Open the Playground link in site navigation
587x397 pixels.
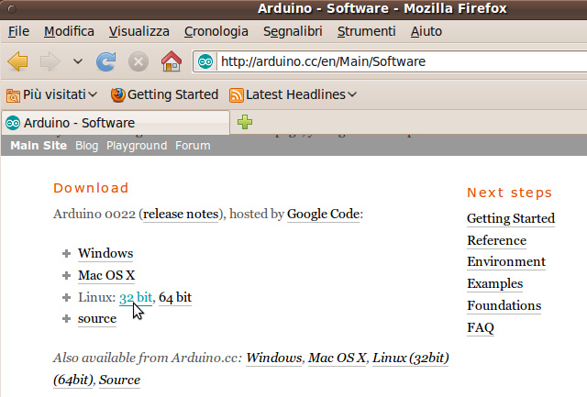137,146
